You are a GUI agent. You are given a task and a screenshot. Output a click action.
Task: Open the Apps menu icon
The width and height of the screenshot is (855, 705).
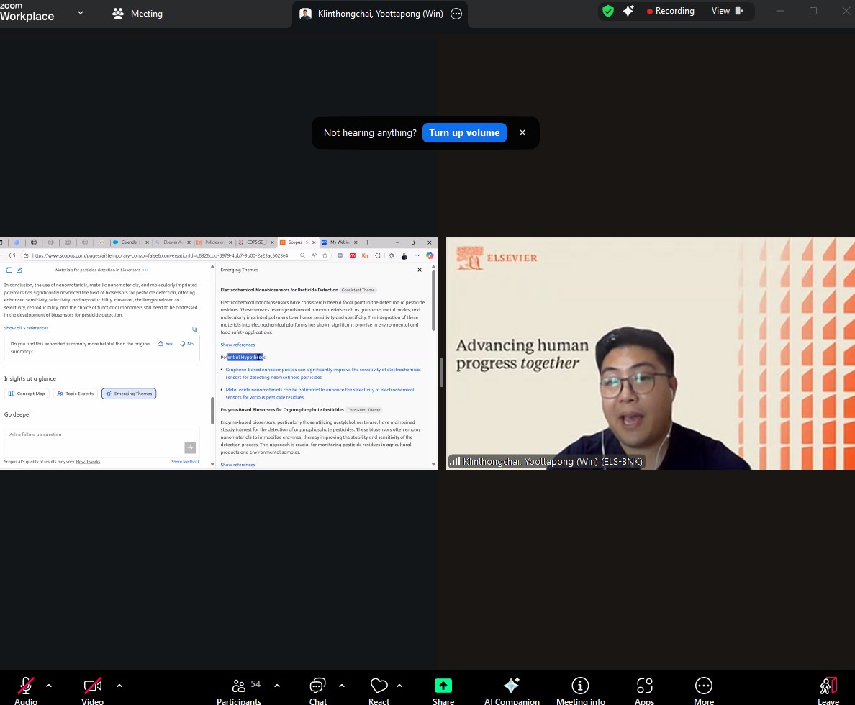point(644,686)
